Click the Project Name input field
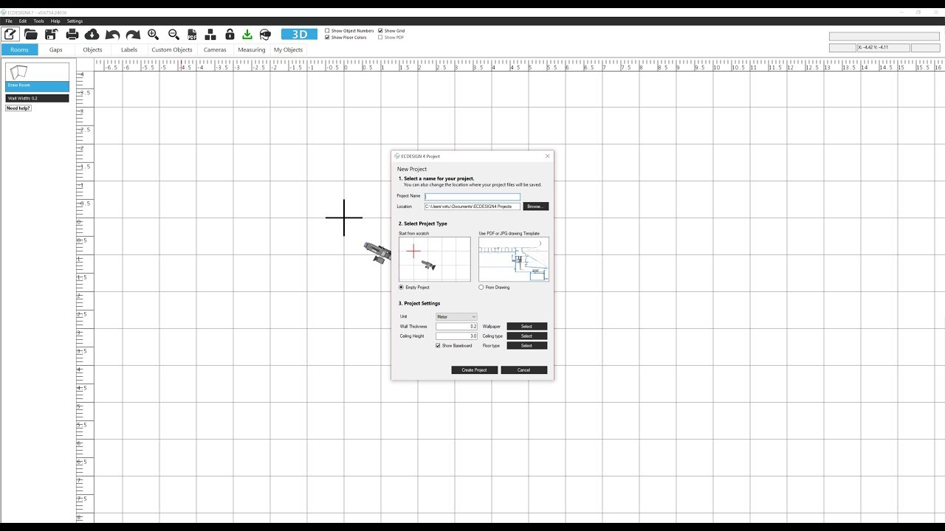 [472, 196]
